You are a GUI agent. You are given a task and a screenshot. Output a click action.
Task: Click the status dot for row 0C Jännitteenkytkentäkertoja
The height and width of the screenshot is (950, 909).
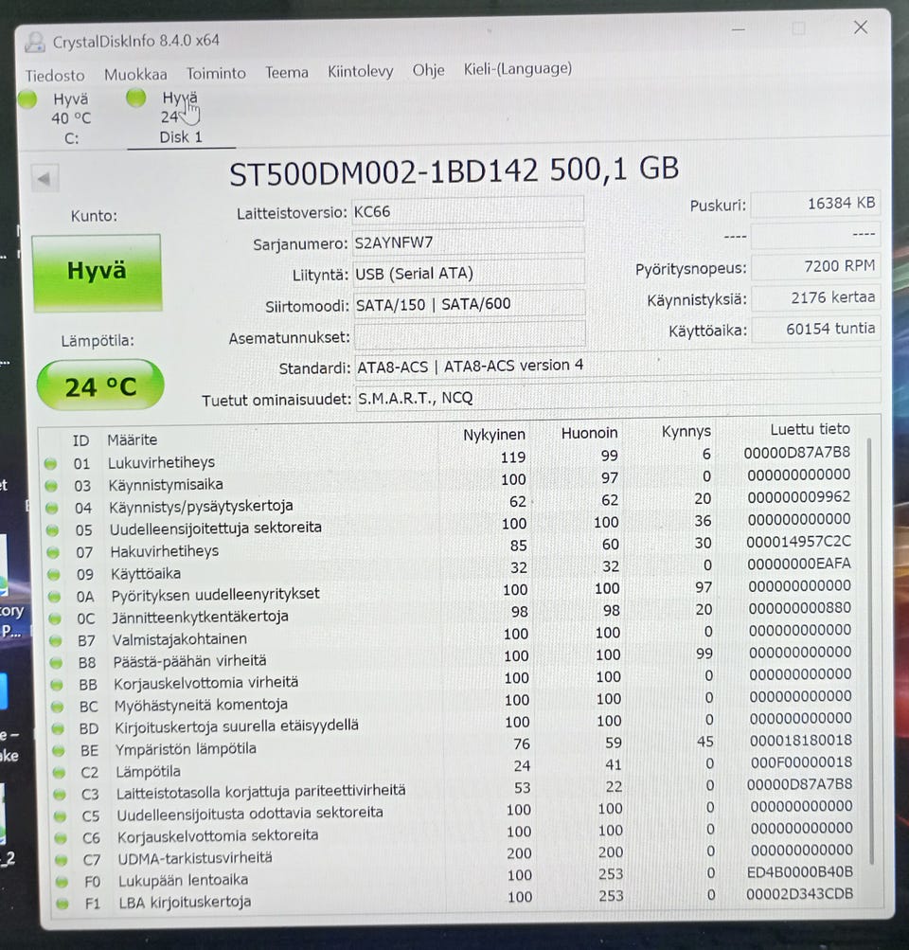coord(55,618)
